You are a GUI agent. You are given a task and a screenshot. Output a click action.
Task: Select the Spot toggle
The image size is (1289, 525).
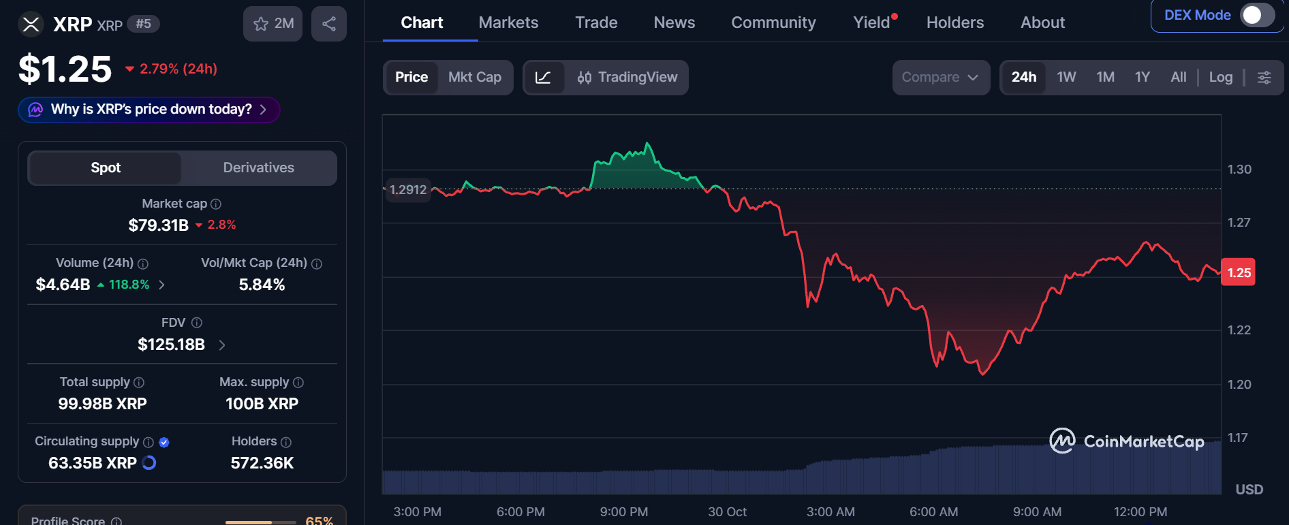tap(106, 168)
